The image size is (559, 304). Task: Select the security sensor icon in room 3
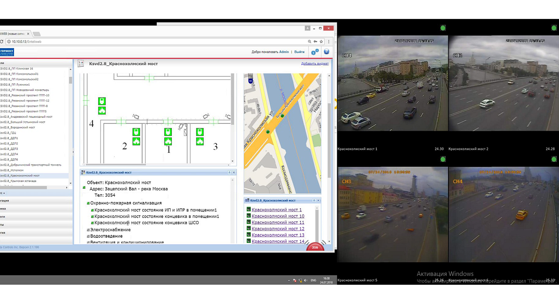tap(200, 132)
